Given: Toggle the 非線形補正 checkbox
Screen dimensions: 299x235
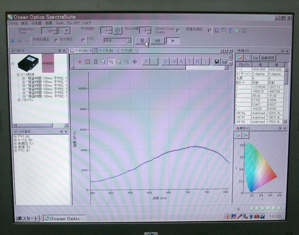Looking at the screenshot, I should pos(56,41).
